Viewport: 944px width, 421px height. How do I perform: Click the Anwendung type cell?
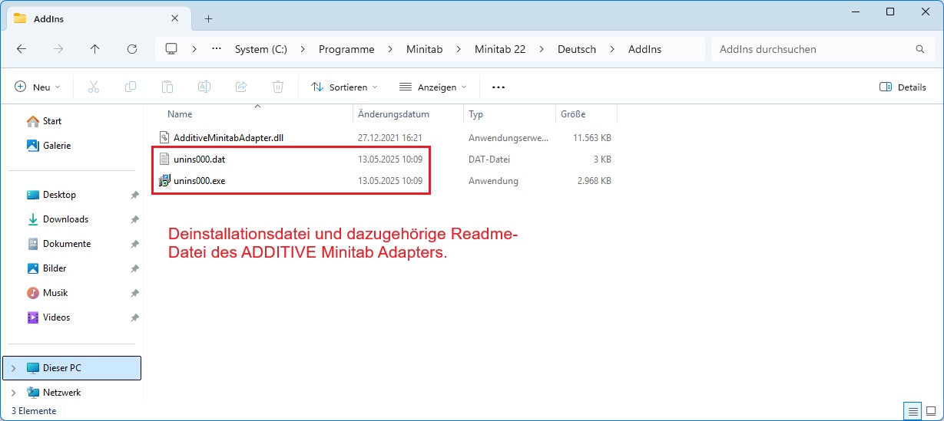click(x=494, y=182)
